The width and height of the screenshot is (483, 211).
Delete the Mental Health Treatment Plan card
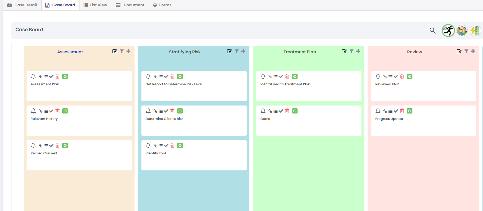click(x=287, y=76)
